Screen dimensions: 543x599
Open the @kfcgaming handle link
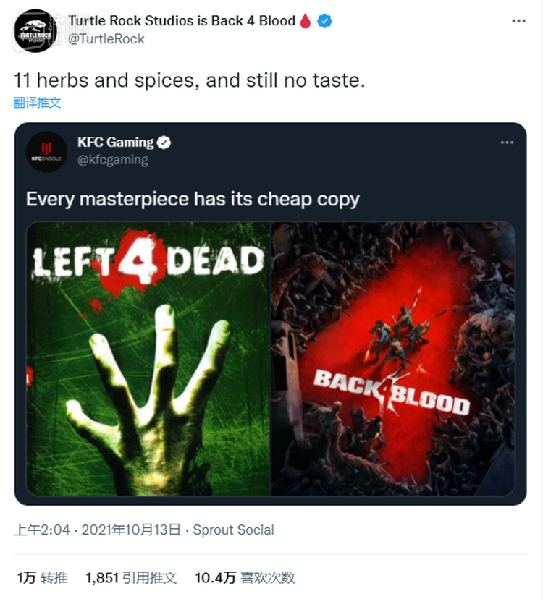pos(112,160)
